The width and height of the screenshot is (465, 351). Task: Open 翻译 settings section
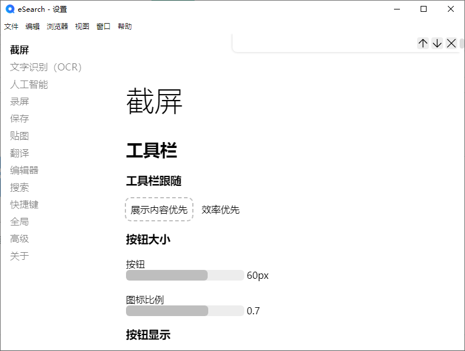[20, 153]
